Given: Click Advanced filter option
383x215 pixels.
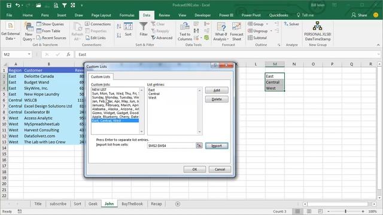Looking at the screenshot, I should pyautogui.click(x=162, y=38).
